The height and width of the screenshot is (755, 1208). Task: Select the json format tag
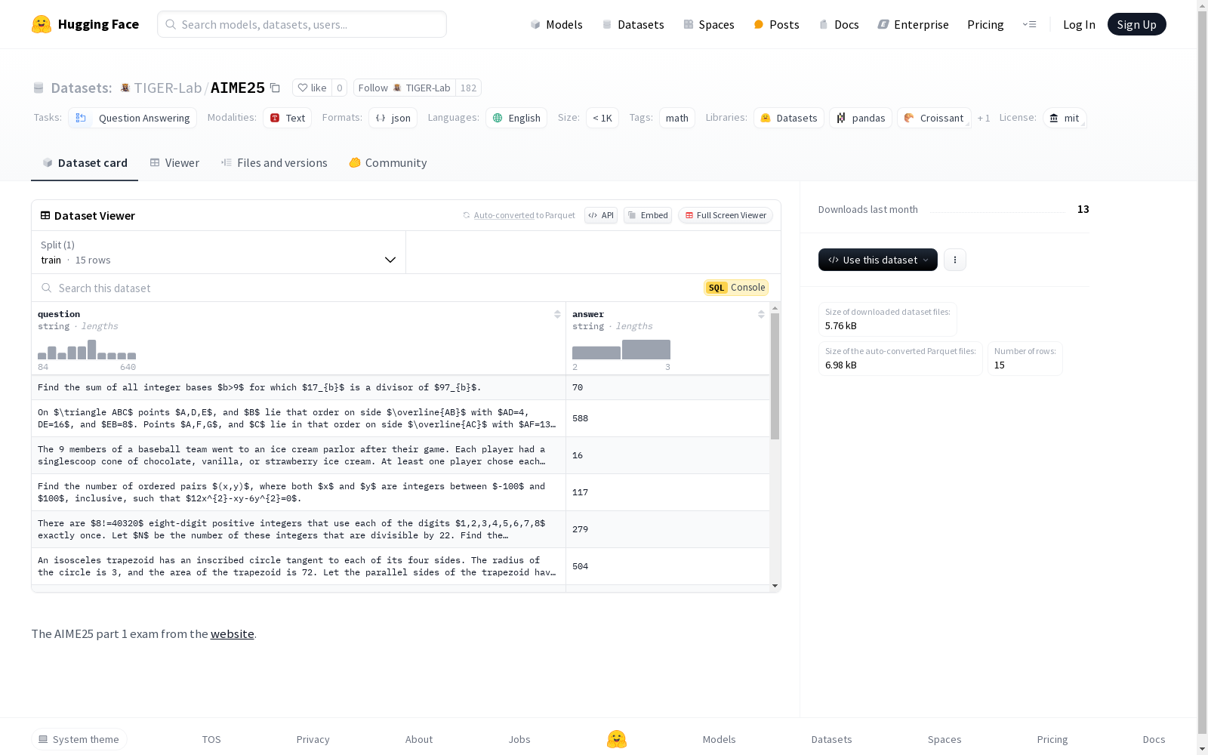tap(393, 118)
